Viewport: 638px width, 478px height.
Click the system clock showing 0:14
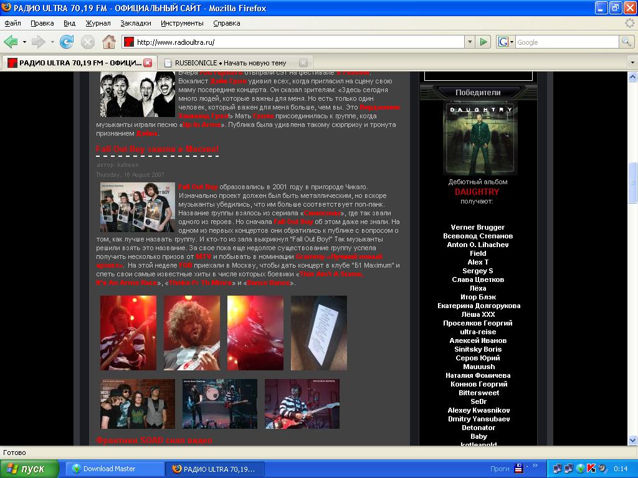tap(621, 469)
